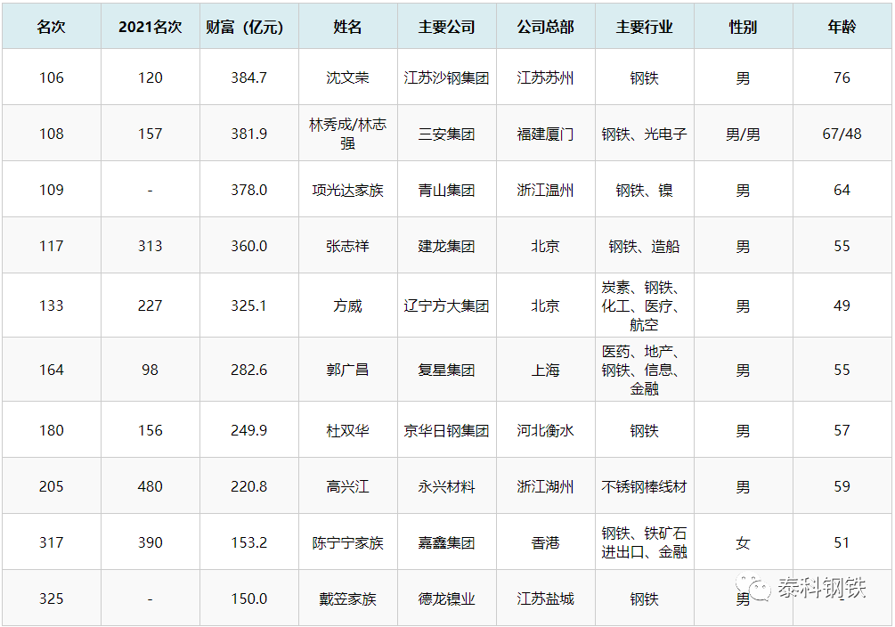Select the rank cell 133
This screenshot has width=895, height=627.
point(52,305)
